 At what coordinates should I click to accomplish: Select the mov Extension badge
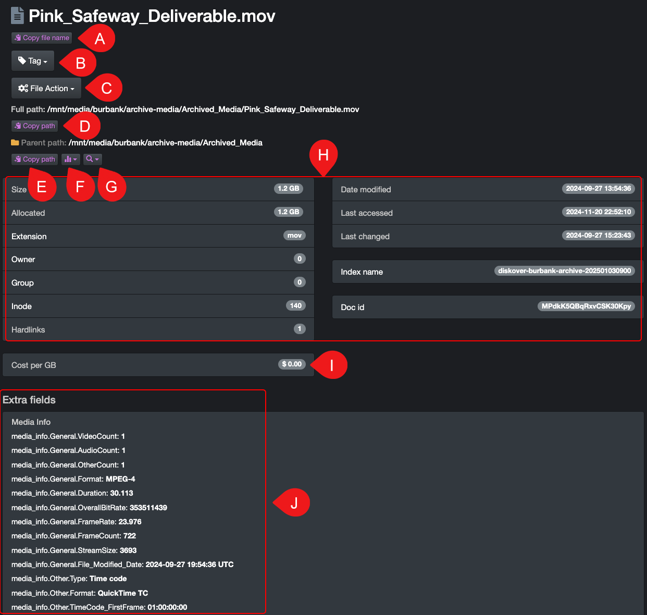294,236
